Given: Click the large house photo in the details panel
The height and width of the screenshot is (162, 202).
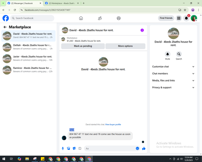Looking at the screenshot, I should pyautogui.click(x=173, y=33).
